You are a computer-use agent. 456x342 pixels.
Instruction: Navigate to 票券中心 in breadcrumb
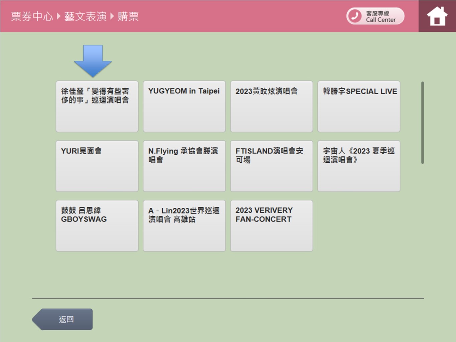(x=32, y=16)
